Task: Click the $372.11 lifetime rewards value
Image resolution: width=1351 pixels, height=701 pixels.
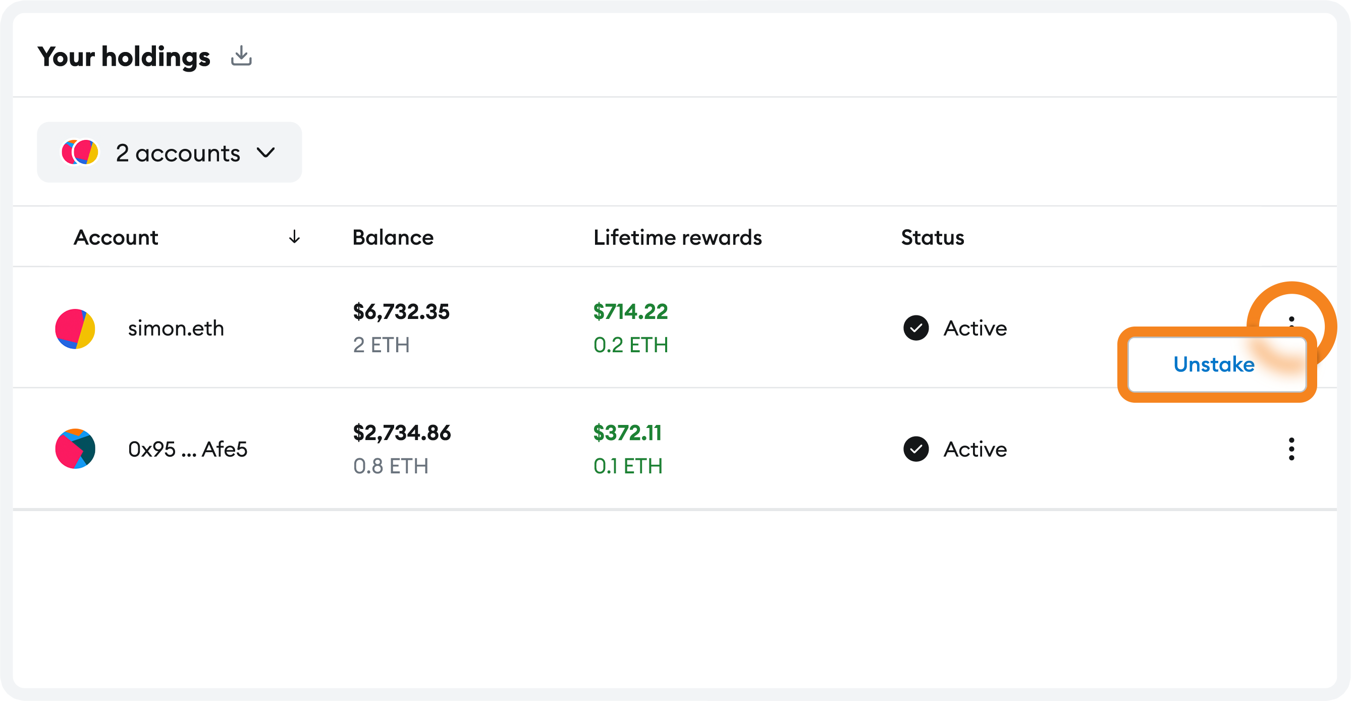Action: tap(627, 433)
